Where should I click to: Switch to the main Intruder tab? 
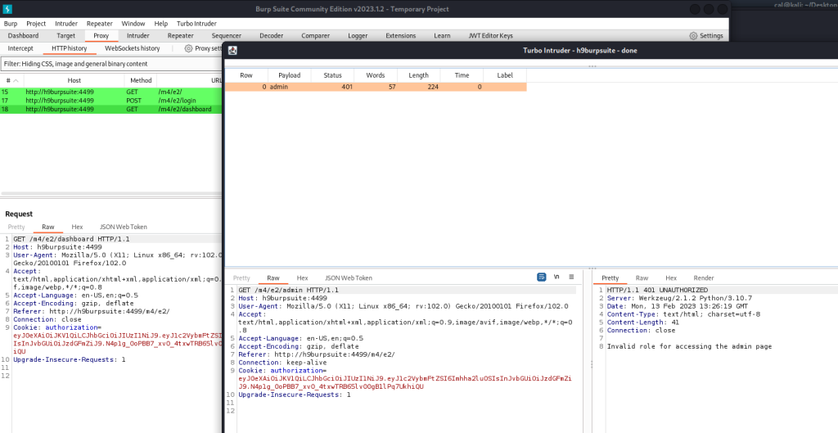(x=137, y=36)
